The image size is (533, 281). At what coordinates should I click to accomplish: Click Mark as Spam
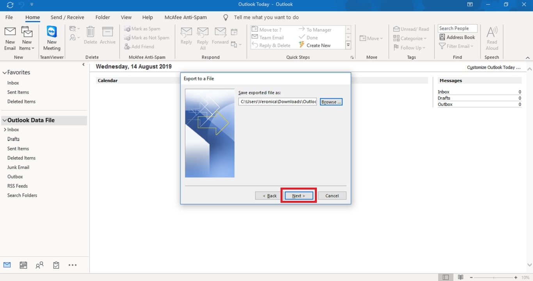pos(142,29)
